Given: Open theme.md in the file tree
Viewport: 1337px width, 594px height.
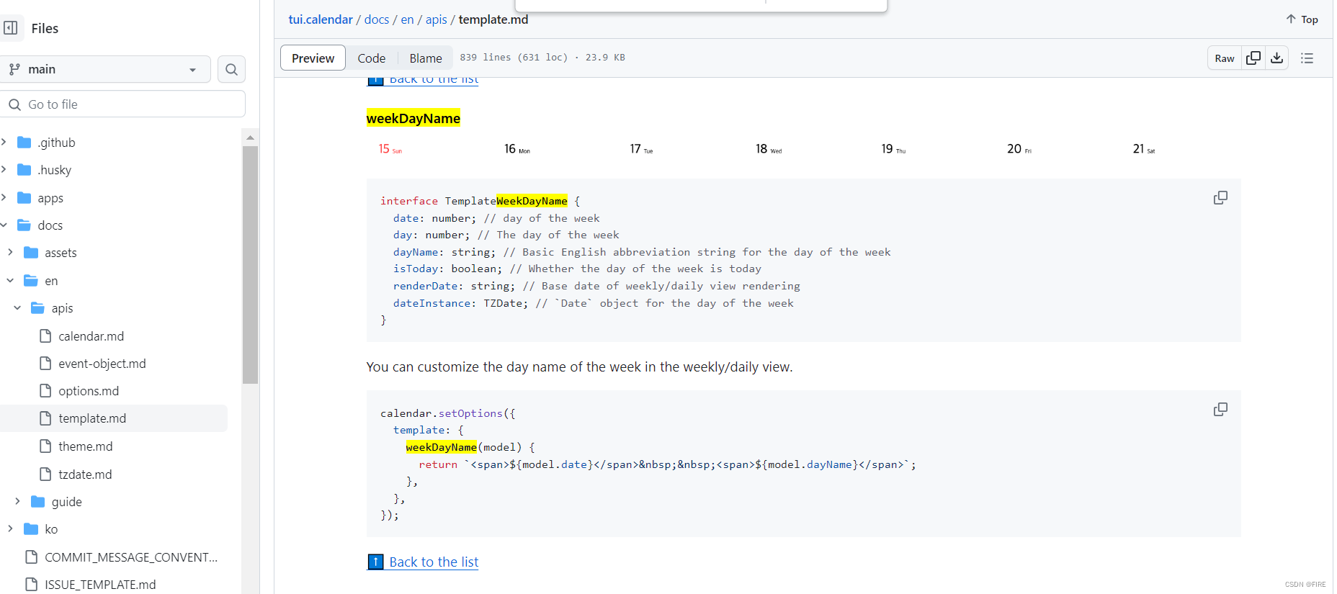Looking at the screenshot, I should coord(85,446).
